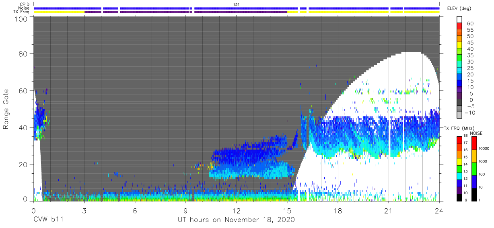Select the light gray bottom elevation colorbar segment

tap(460, 116)
